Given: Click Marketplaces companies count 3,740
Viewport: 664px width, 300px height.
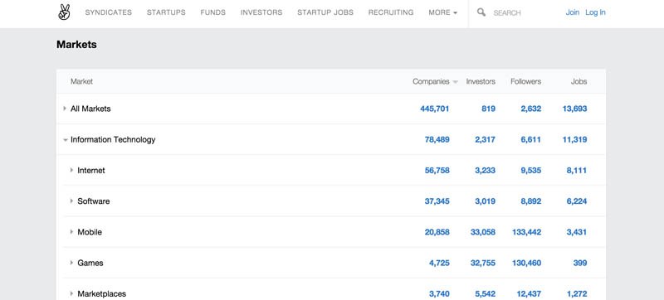Looking at the screenshot, I should coord(439,293).
